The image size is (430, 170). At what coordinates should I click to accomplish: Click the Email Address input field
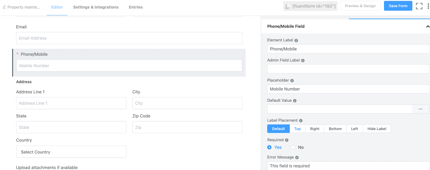pyautogui.click(x=129, y=38)
